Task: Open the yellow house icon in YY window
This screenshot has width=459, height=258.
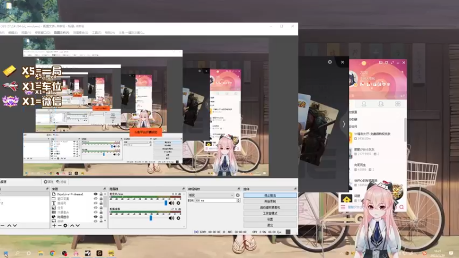Action: click(347, 199)
